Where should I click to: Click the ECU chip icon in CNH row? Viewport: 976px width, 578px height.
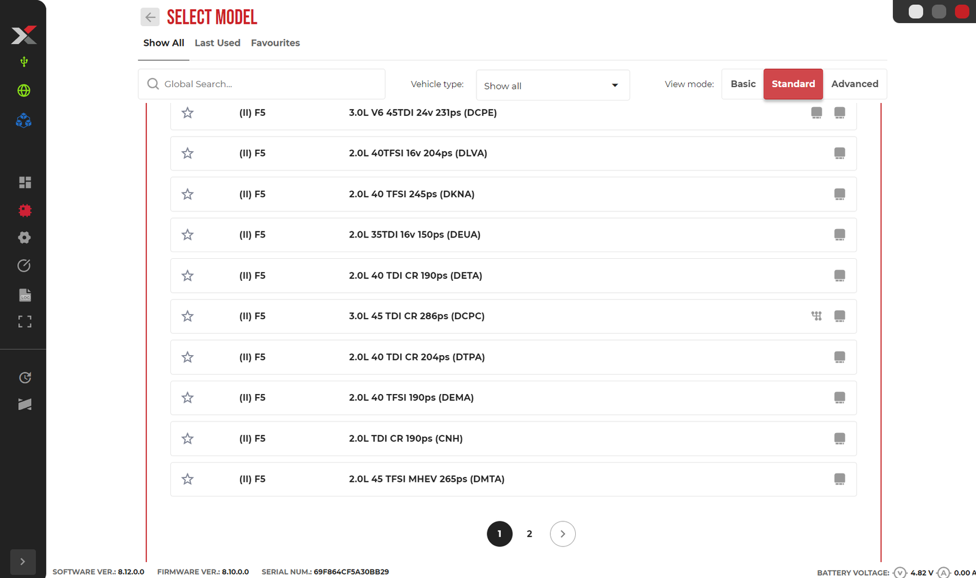click(840, 439)
